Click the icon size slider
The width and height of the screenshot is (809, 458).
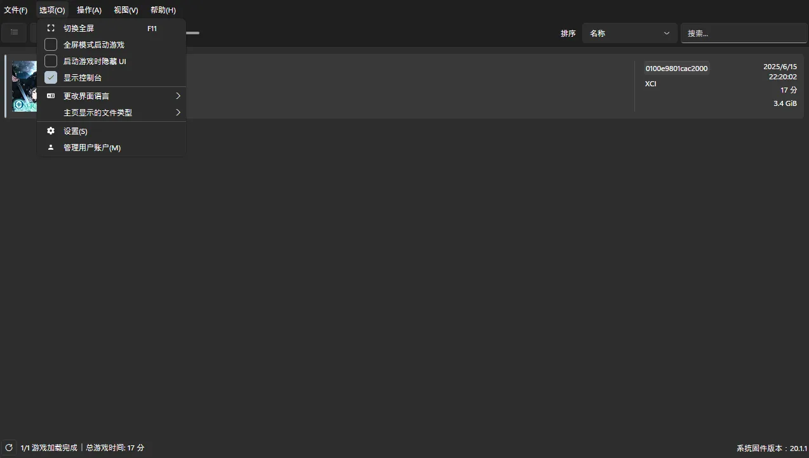(x=192, y=33)
